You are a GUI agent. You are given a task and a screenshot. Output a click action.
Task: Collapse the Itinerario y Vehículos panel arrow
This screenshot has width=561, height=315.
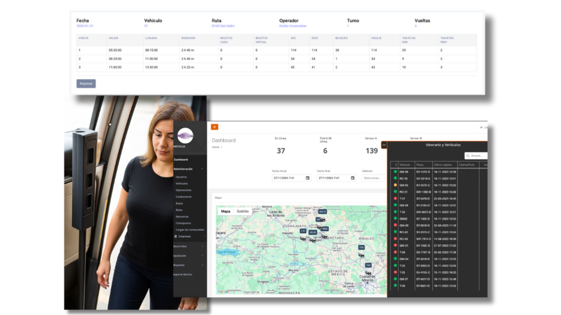384,145
